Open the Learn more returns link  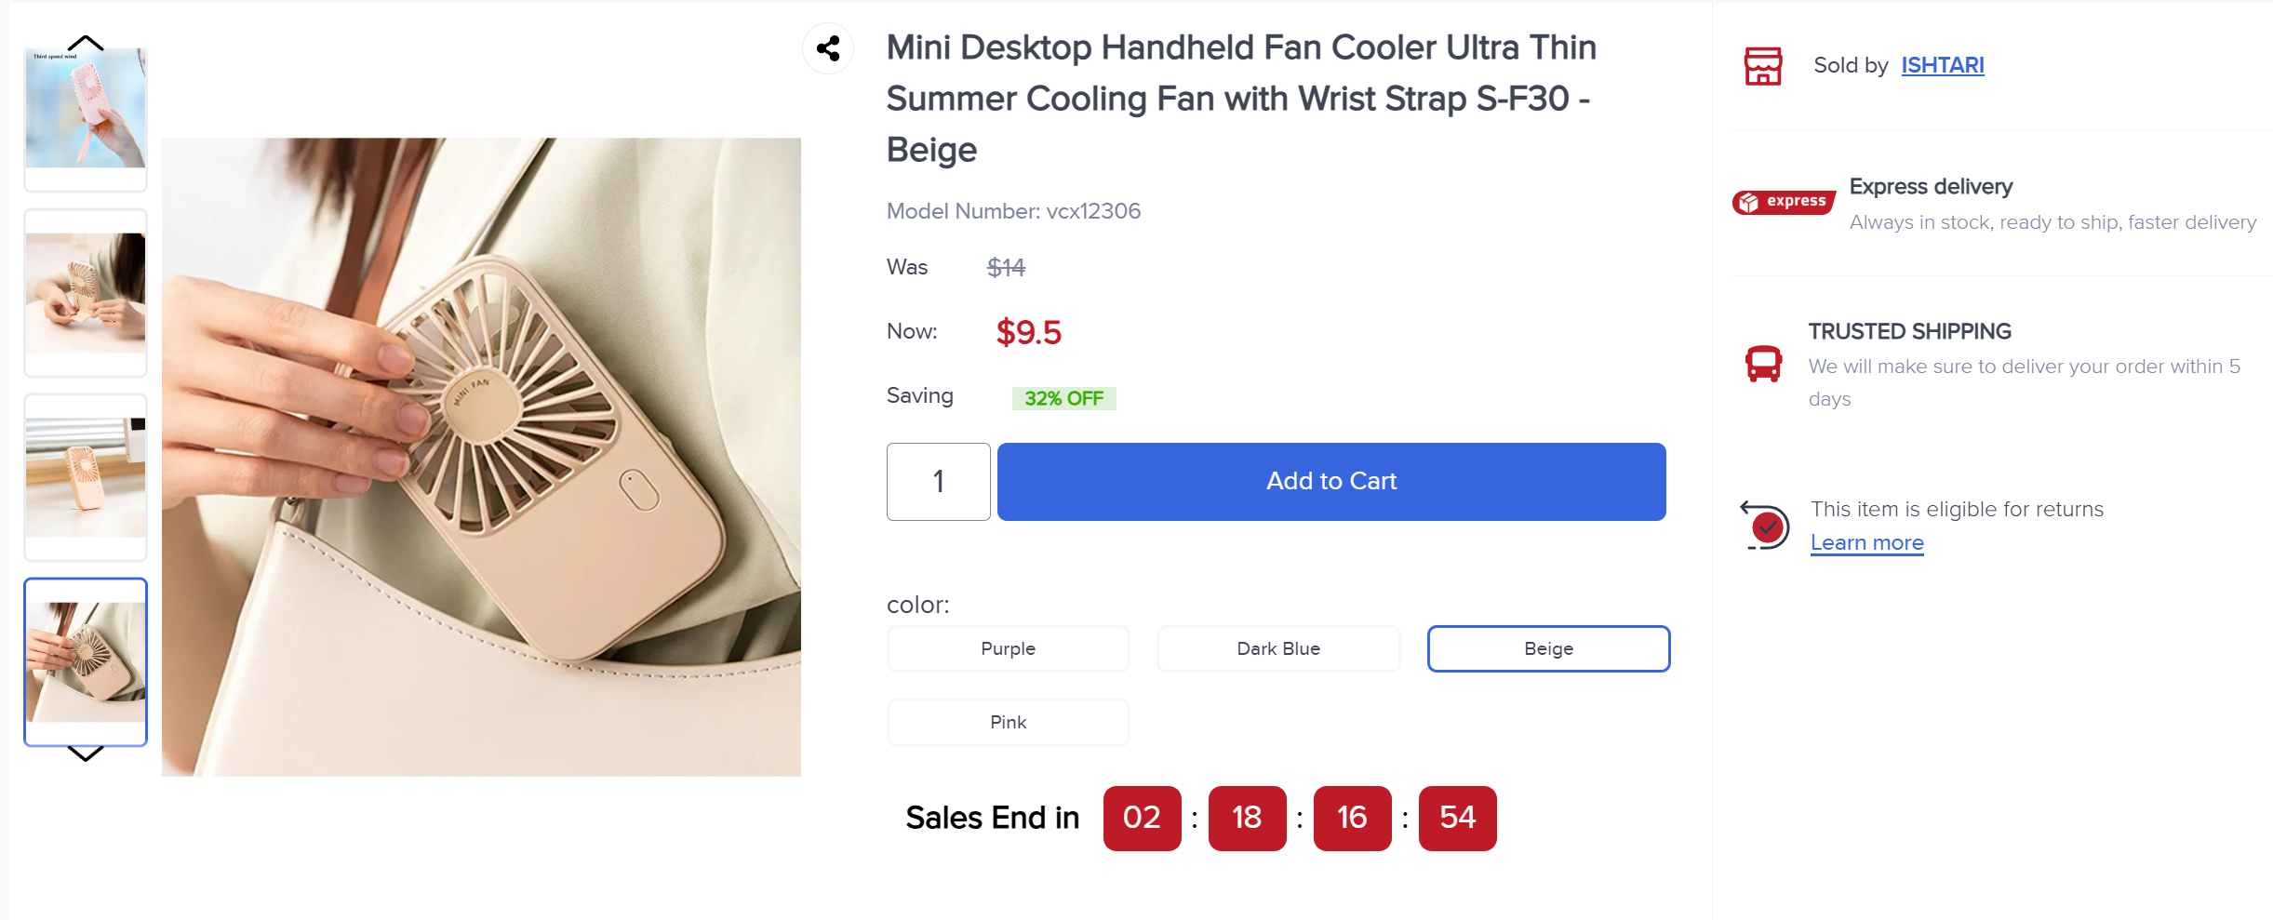coord(1866,542)
